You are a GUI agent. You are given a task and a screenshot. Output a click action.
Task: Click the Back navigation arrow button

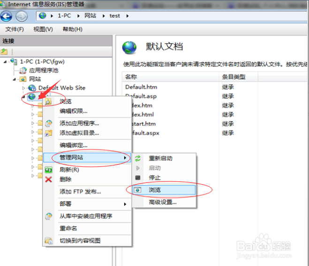[x=6, y=16]
